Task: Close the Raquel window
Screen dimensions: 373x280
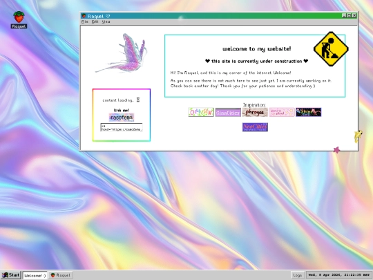Action: 354,15
